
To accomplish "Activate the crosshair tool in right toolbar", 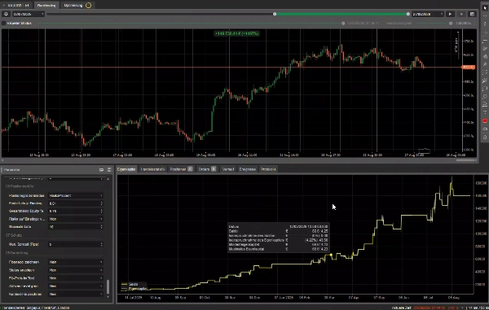I will [x=485, y=16].
